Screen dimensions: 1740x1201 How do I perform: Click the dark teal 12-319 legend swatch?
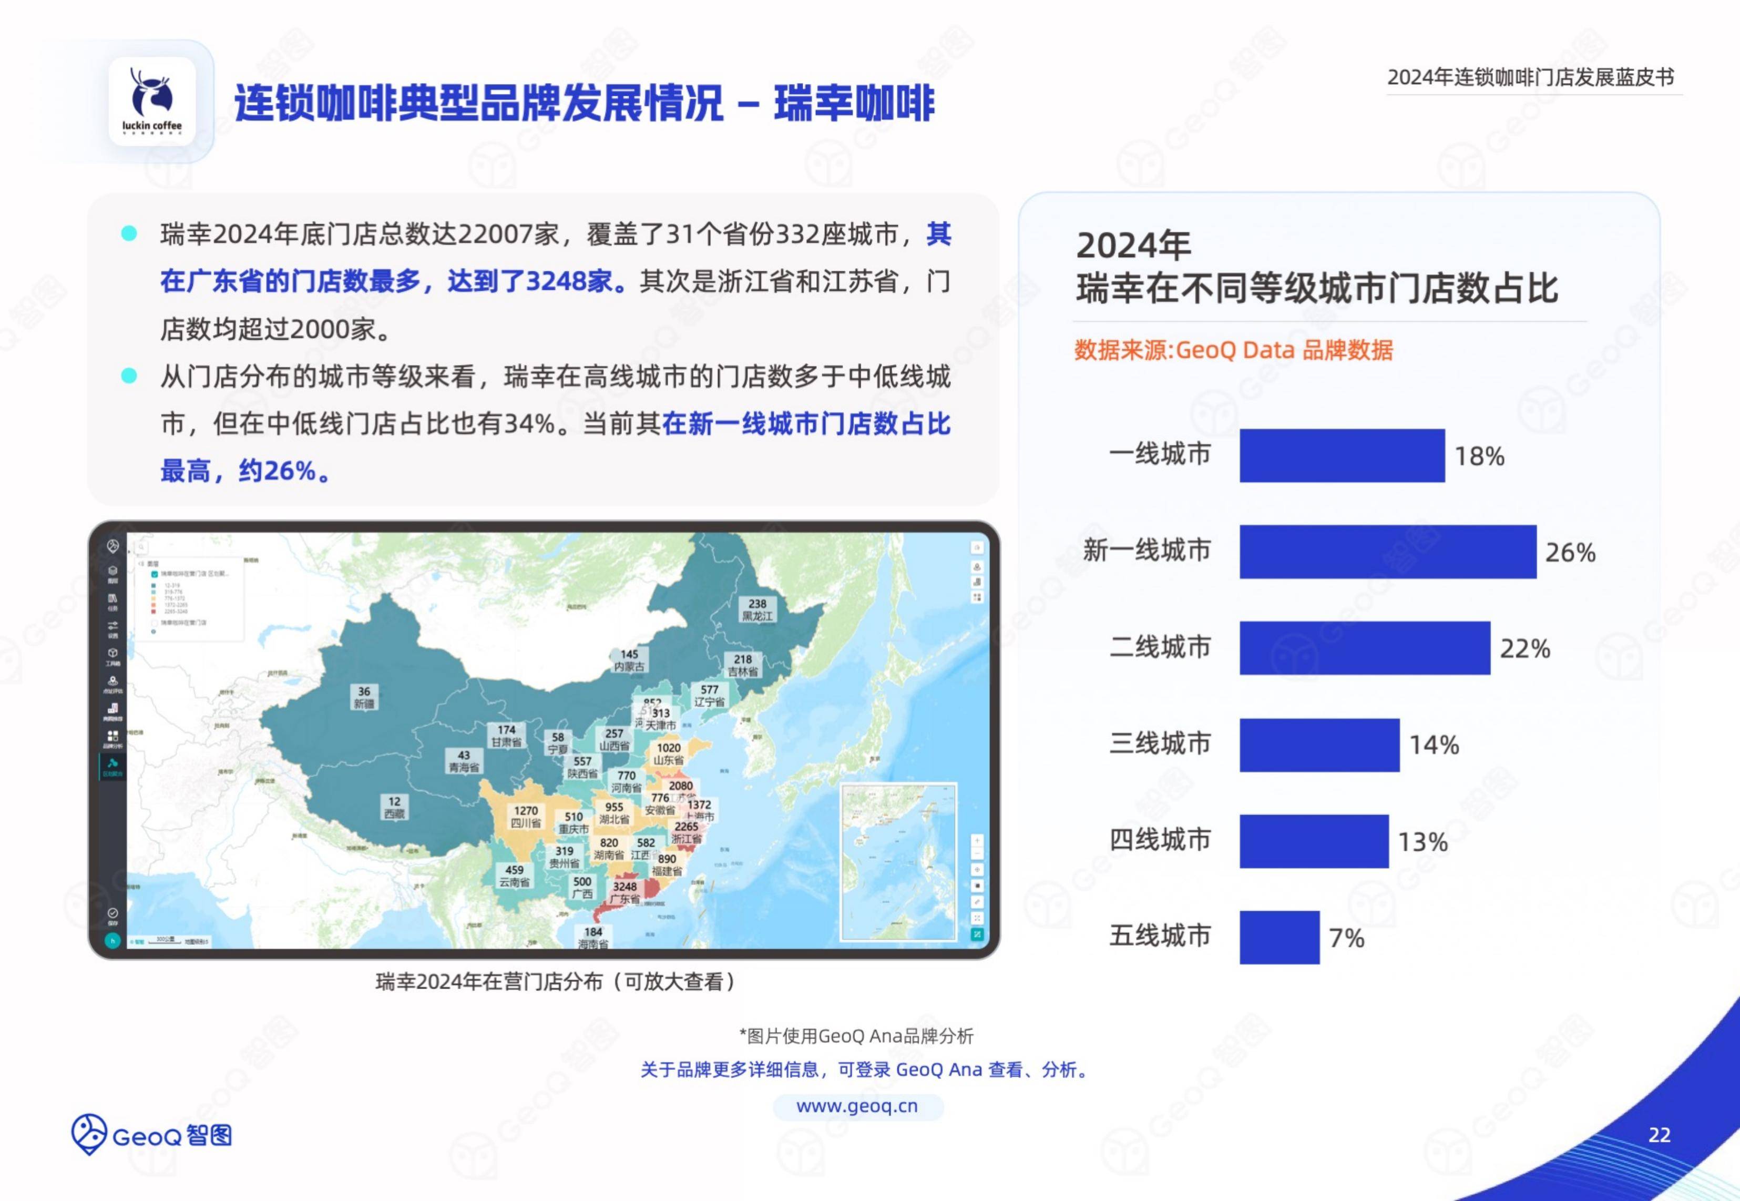[153, 585]
